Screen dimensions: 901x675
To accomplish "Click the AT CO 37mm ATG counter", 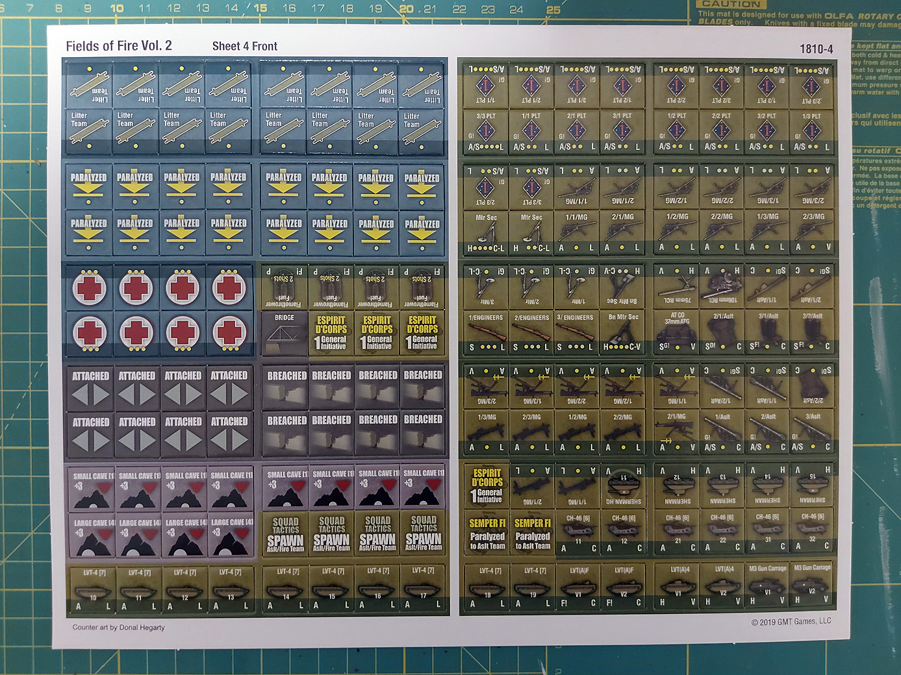I will click(678, 332).
